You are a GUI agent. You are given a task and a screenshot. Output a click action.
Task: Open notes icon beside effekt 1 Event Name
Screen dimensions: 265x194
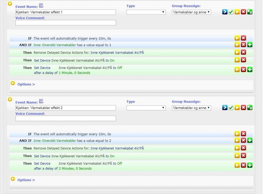(41, 5)
